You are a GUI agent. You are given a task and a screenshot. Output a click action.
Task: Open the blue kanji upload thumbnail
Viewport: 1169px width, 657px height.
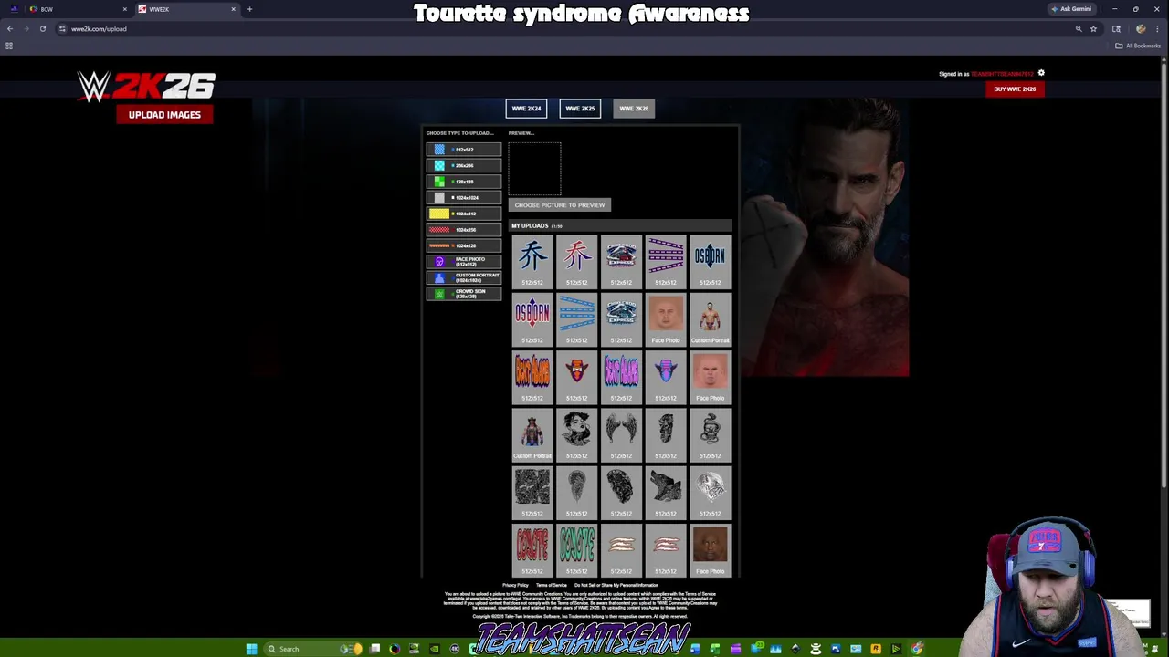coord(532,261)
